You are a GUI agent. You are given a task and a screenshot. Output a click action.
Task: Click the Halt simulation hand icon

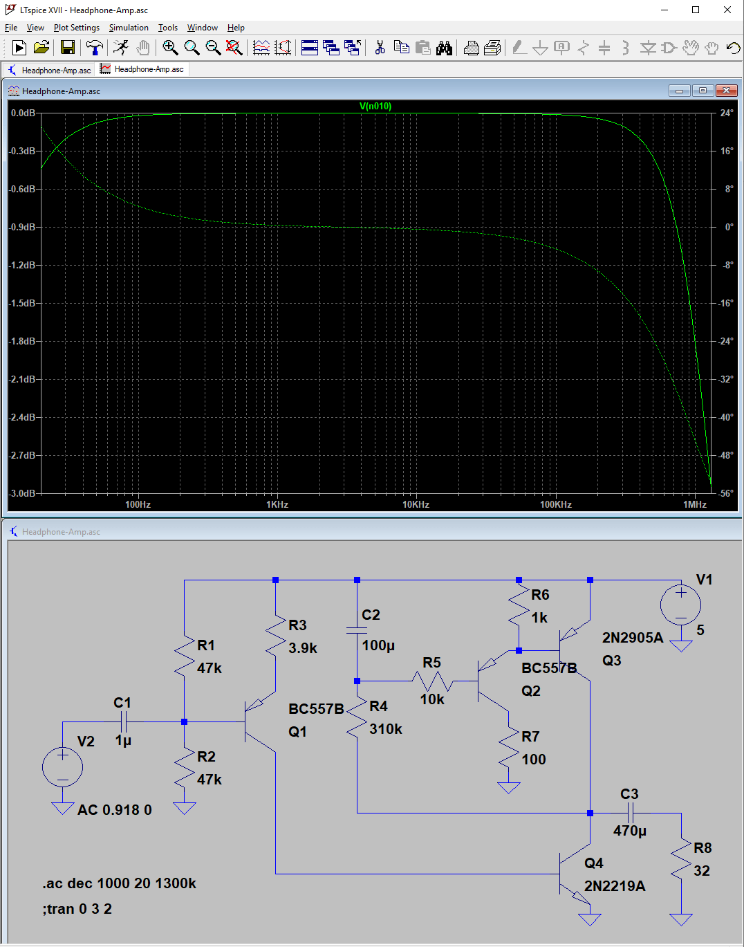point(143,48)
